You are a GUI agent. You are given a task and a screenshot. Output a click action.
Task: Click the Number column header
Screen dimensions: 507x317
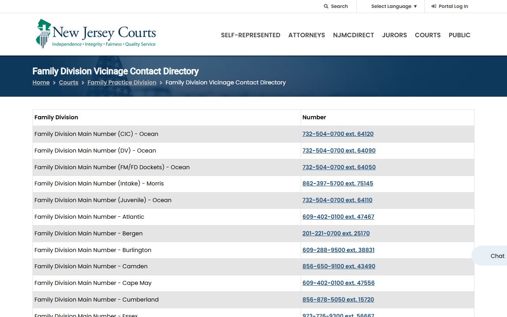pyautogui.click(x=387, y=118)
